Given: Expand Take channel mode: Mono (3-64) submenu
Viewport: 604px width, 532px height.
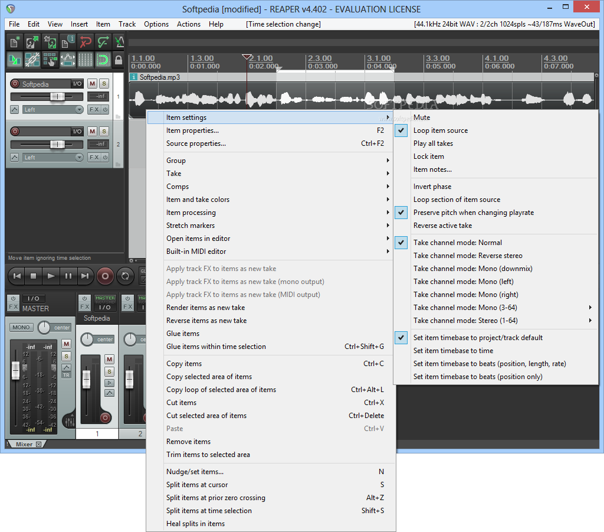Looking at the screenshot, I should 495,308.
